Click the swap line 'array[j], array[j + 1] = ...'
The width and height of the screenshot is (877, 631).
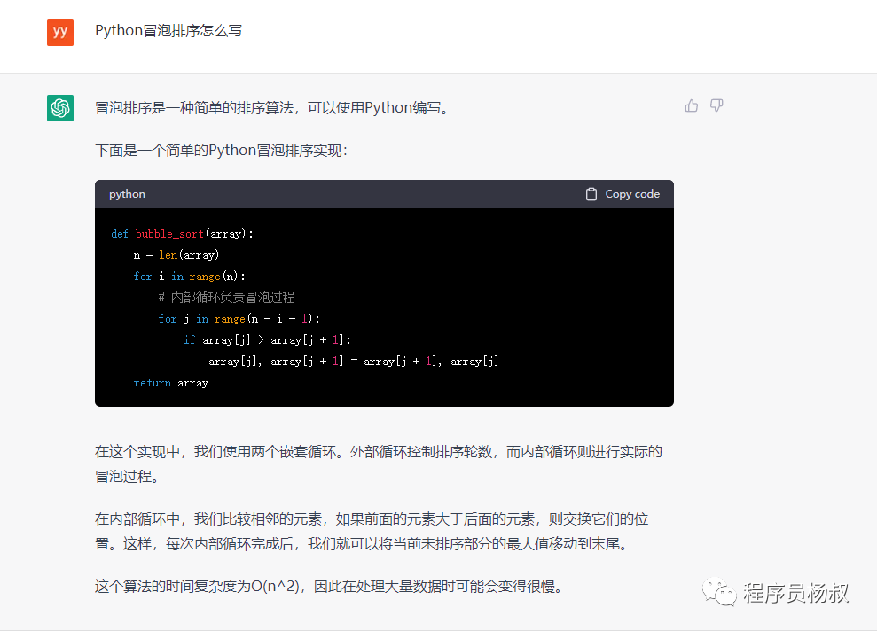pos(354,362)
